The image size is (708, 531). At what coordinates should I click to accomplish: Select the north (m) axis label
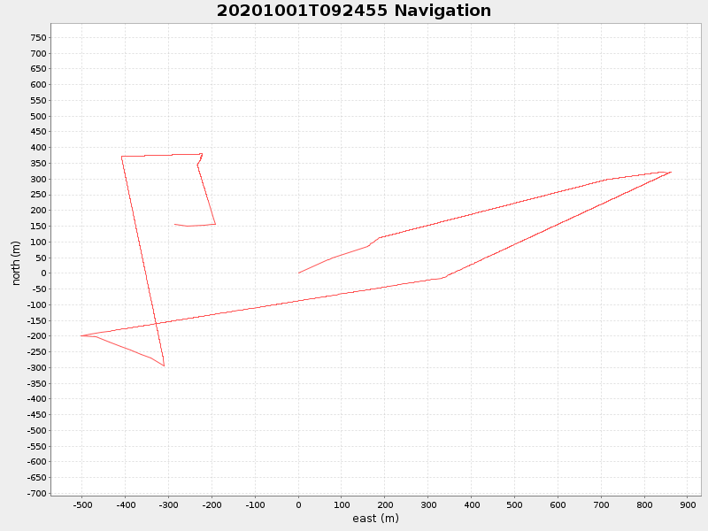pos(16,263)
